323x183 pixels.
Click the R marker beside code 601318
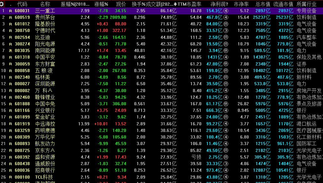pos(11,57)
